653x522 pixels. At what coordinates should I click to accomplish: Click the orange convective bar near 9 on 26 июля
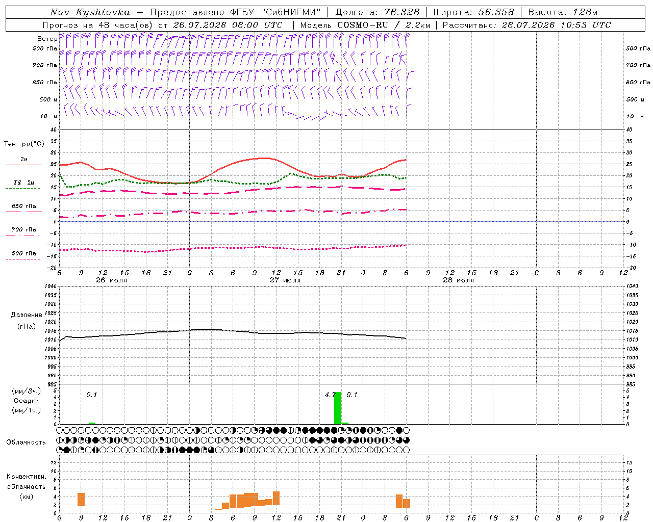point(81,500)
